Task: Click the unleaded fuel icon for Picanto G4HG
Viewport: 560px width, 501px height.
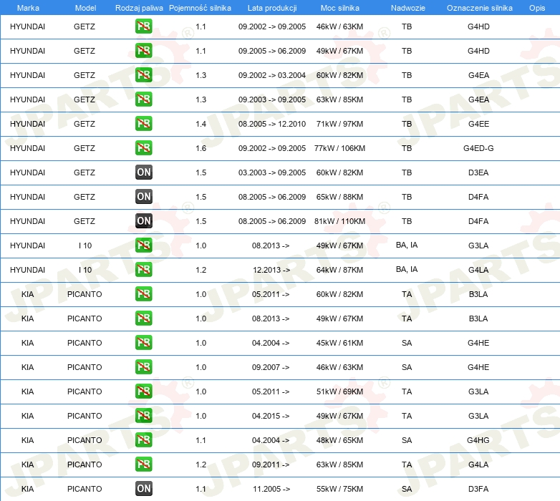Action: pos(143,439)
